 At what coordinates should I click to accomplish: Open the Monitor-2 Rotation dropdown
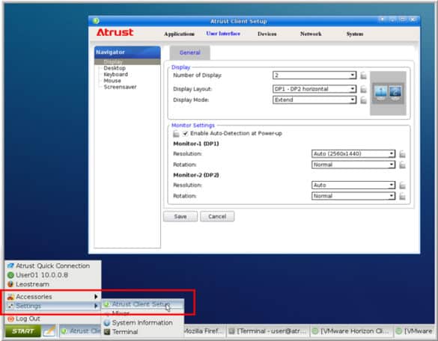tap(353, 196)
